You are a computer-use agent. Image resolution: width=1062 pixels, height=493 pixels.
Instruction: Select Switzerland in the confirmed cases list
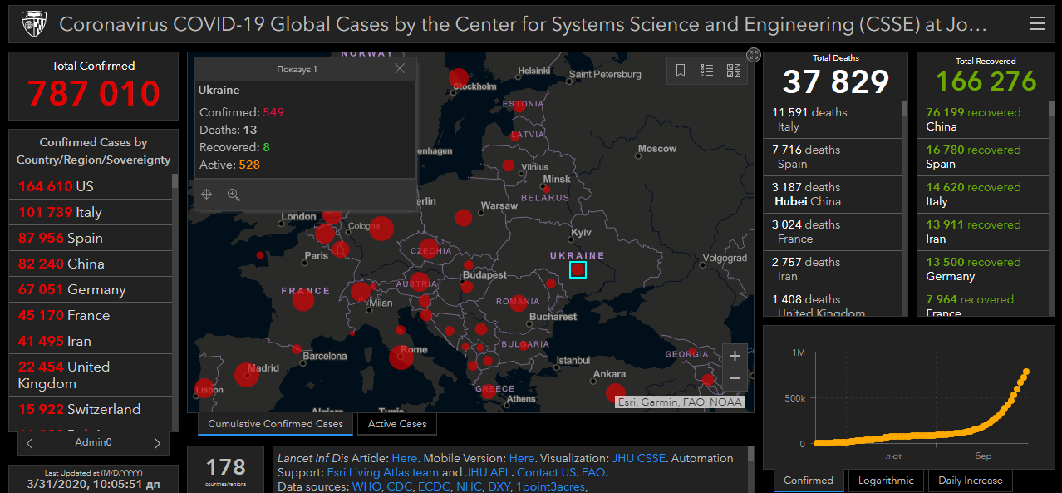tap(91, 409)
